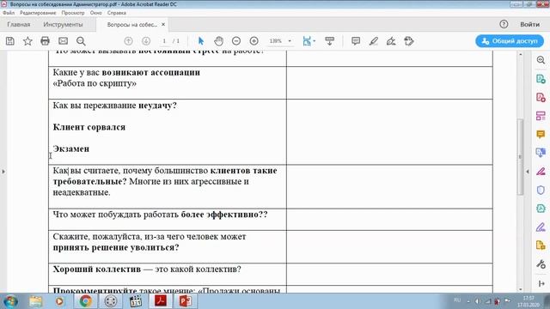
Task: Toggle the reading mode scrolling icon
Action: (329, 41)
